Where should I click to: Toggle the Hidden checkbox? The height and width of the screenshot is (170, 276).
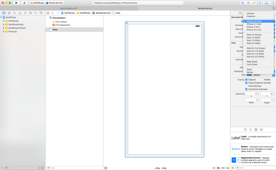262,79
